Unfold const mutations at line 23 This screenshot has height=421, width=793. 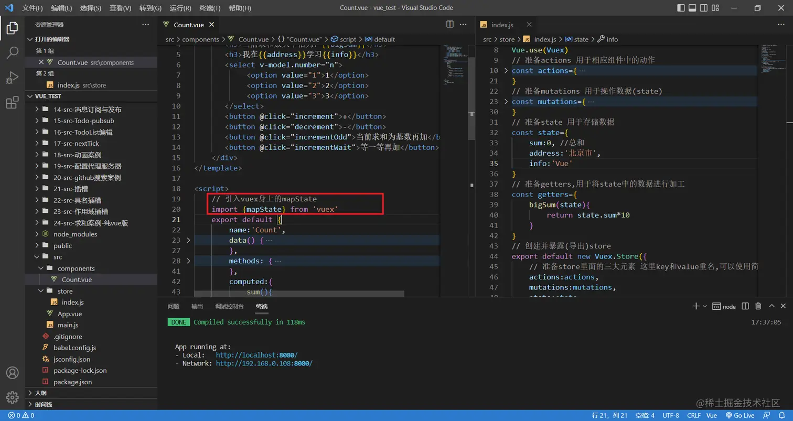506,101
